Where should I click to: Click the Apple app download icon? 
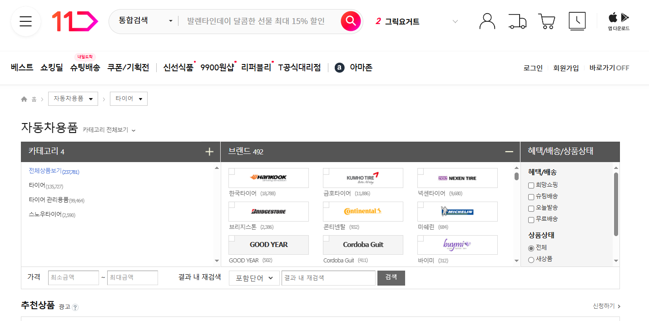(612, 18)
